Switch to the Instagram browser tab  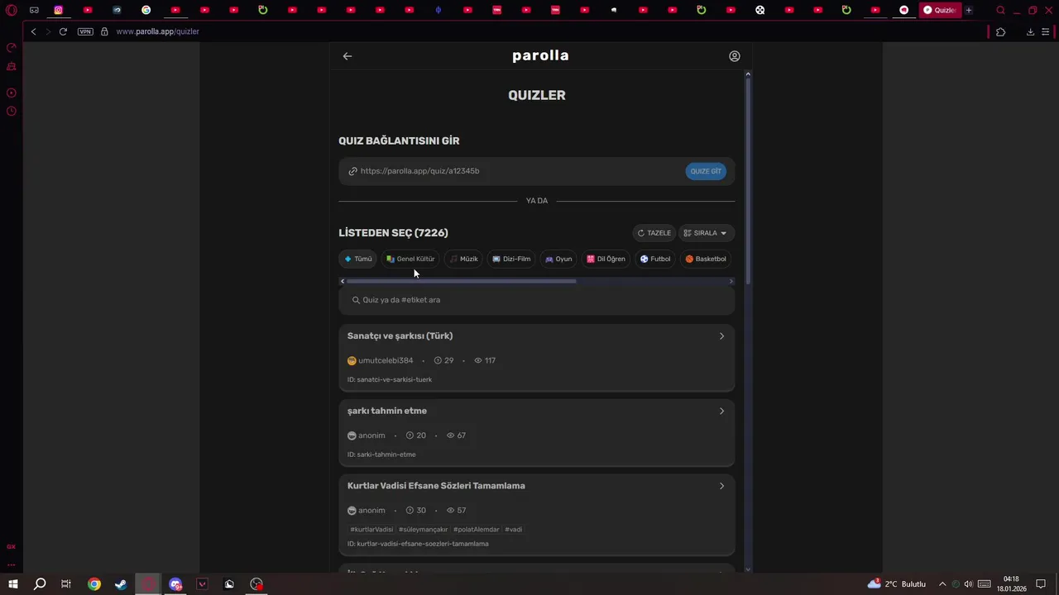point(58,10)
